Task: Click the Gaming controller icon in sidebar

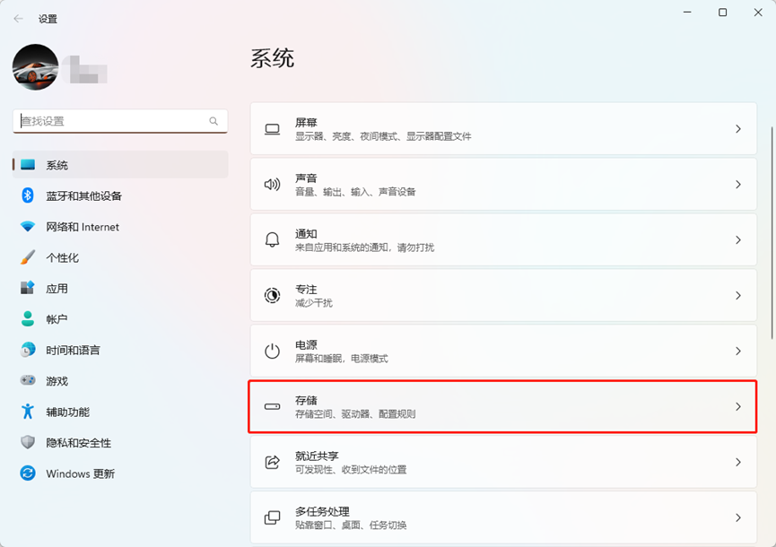Action: (28, 381)
